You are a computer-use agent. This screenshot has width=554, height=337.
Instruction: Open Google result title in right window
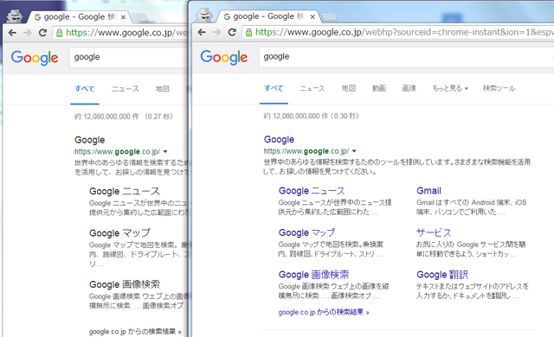tap(279, 140)
